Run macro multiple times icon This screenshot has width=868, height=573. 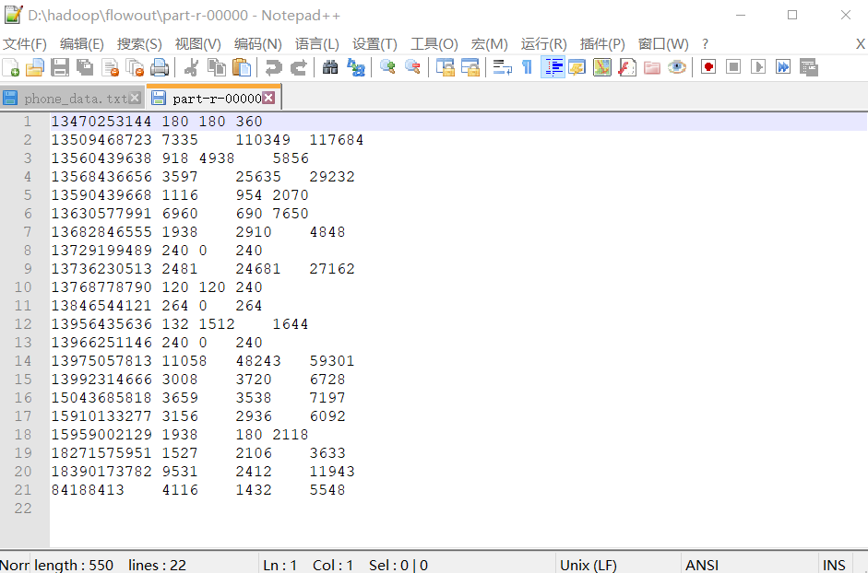coord(783,67)
